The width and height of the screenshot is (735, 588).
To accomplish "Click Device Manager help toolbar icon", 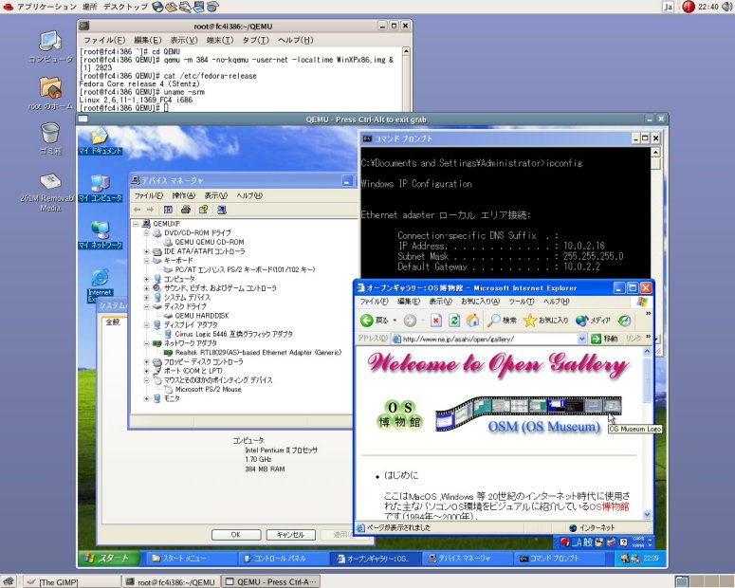I will pos(204,210).
